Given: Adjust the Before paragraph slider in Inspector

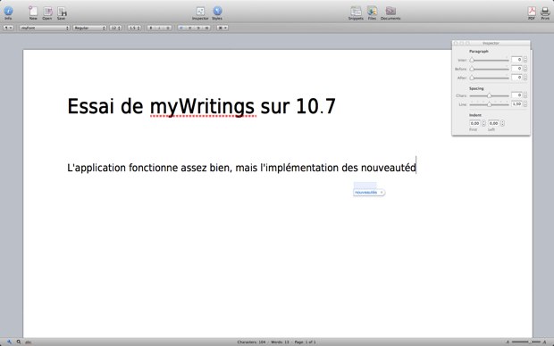Looking at the screenshot, I should 489,69.
